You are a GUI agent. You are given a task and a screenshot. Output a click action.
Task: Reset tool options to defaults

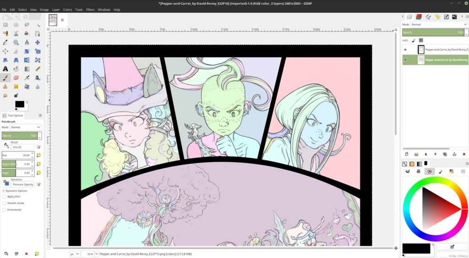(x=37, y=254)
